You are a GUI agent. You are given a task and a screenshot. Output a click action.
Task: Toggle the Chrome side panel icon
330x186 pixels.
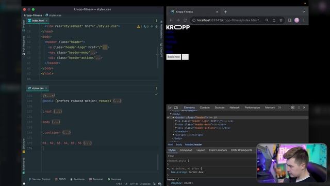click(x=290, y=20)
